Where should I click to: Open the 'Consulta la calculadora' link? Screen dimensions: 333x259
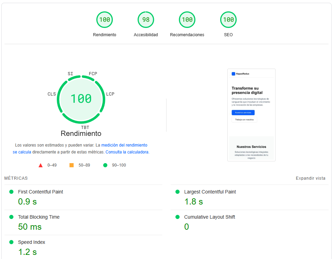tap(127, 152)
